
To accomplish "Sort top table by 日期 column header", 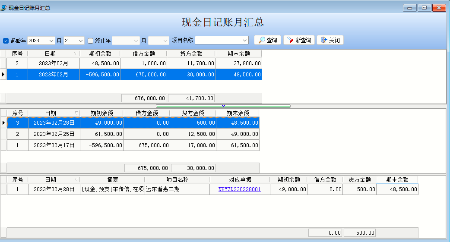I will pyautogui.click(x=54, y=53).
